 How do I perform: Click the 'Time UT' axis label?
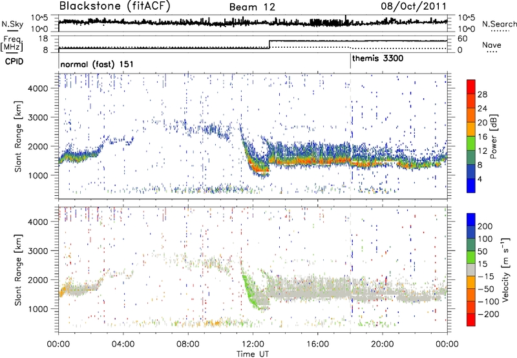(253, 354)
